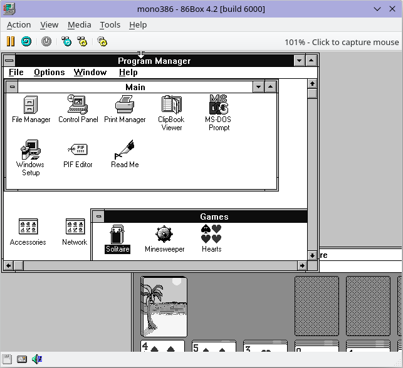This screenshot has height=368, width=403.
Task: Open the Program Manager Options menu
Action: tap(50, 73)
